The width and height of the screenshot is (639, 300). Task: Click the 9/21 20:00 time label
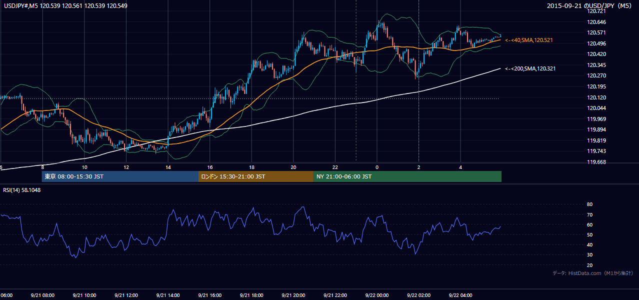pyautogui.click(x=293, y=295)
